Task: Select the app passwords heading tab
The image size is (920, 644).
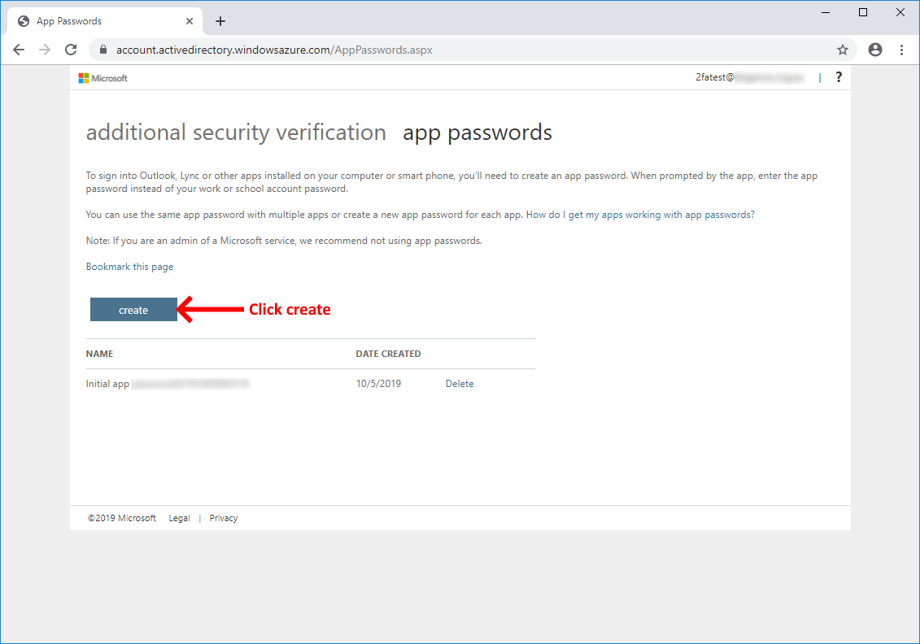Action: (x=477, y=133)
